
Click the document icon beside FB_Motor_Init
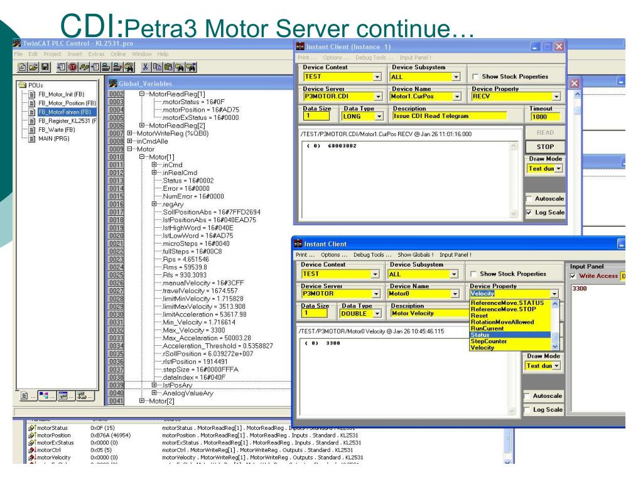32,94
